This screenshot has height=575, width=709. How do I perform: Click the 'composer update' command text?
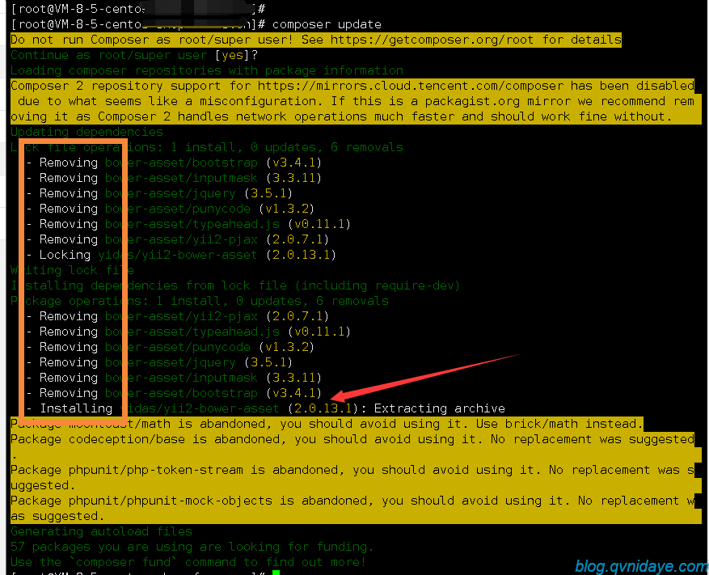pyautogui.click(x=327, y=24)
